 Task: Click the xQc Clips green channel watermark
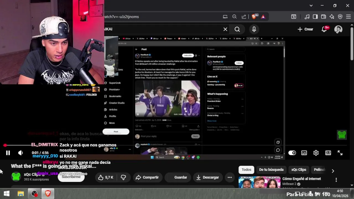(342, 135)
